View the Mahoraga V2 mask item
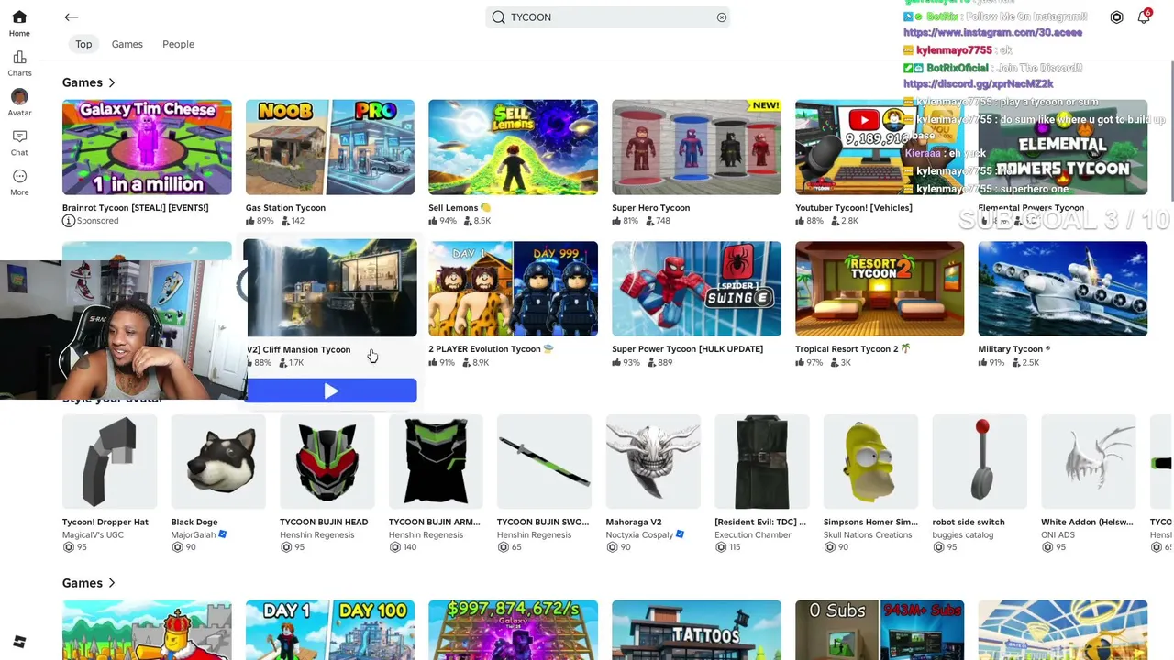 pyautogui.click(x=653, y=461)
